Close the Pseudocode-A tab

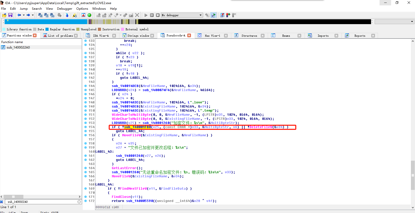click(x=189, y=35)
